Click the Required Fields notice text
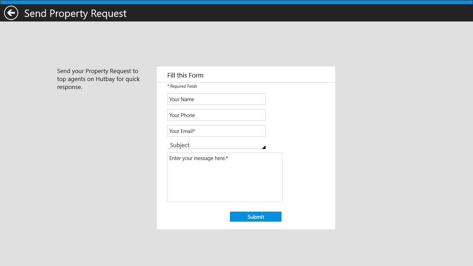473x266 pixels. point(182,86)
